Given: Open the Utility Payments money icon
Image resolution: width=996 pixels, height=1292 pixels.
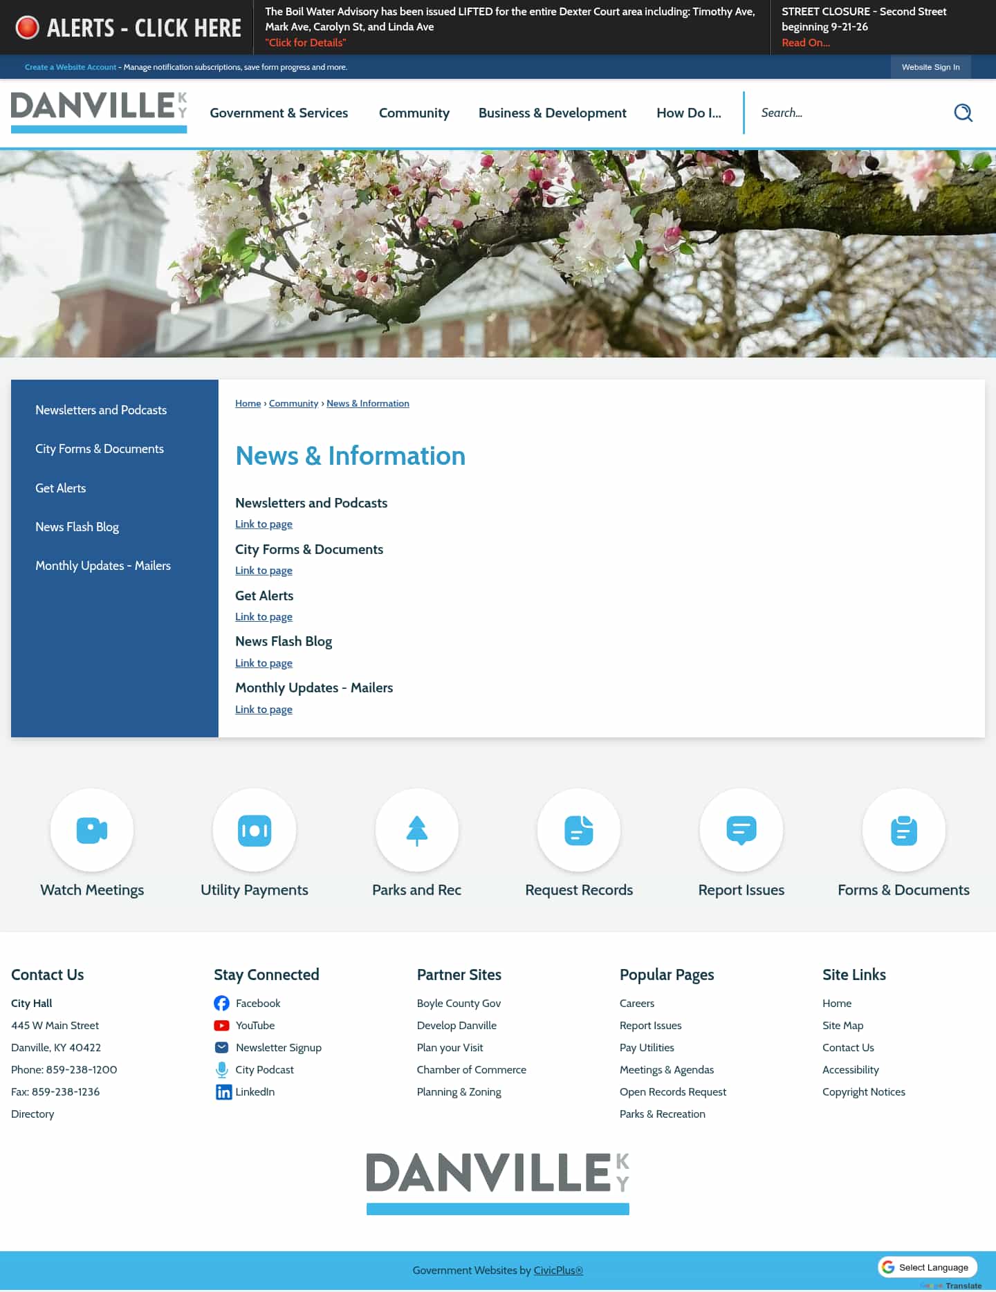Looking at the screenshot, I should (x=255, y=830).
